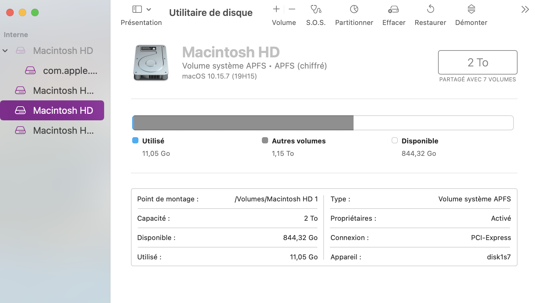Select the highlighted Macintosh HD volume
Viewport: 535px width, 303px height.
[52, 110]
